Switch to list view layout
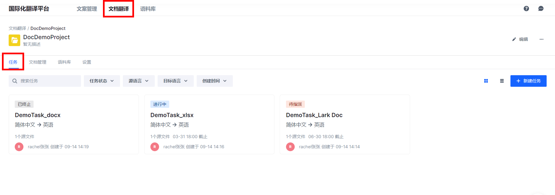The height and width of the screenshot is (195, 555). point(502,81)
